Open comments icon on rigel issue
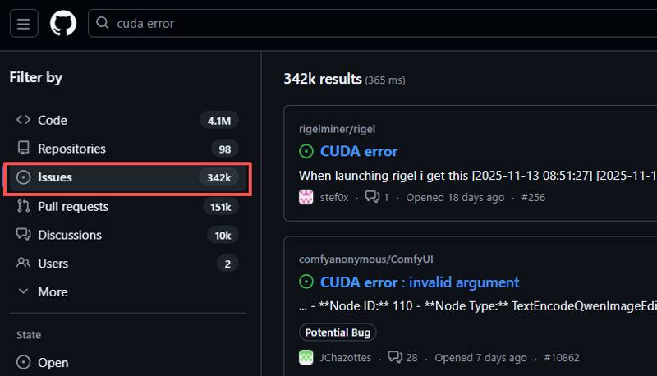 point(372,197)
